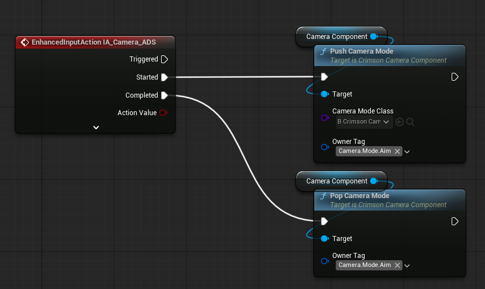The width and height of the screenshot is (485, 289).
Task: Click the Target pin on Push Camera Mode
Action: (324, 94)
